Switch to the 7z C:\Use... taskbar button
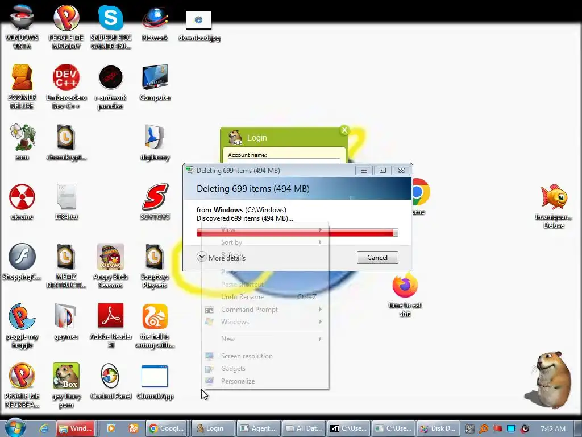 coord(349,428)
